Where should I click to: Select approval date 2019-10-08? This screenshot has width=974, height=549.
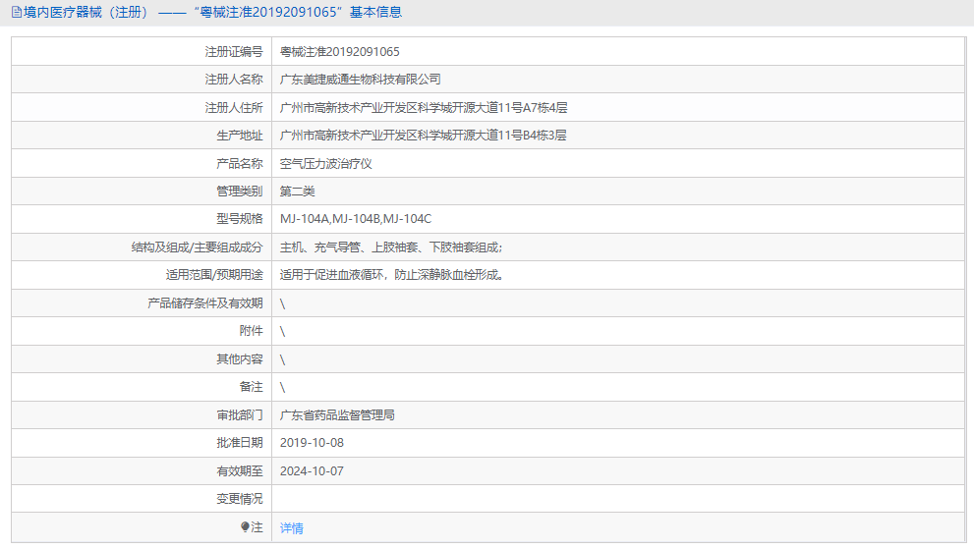[312, 443]
